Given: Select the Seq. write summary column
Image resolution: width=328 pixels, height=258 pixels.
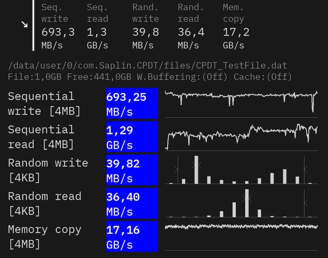Looking at the screenshot, I should (58, 26).
